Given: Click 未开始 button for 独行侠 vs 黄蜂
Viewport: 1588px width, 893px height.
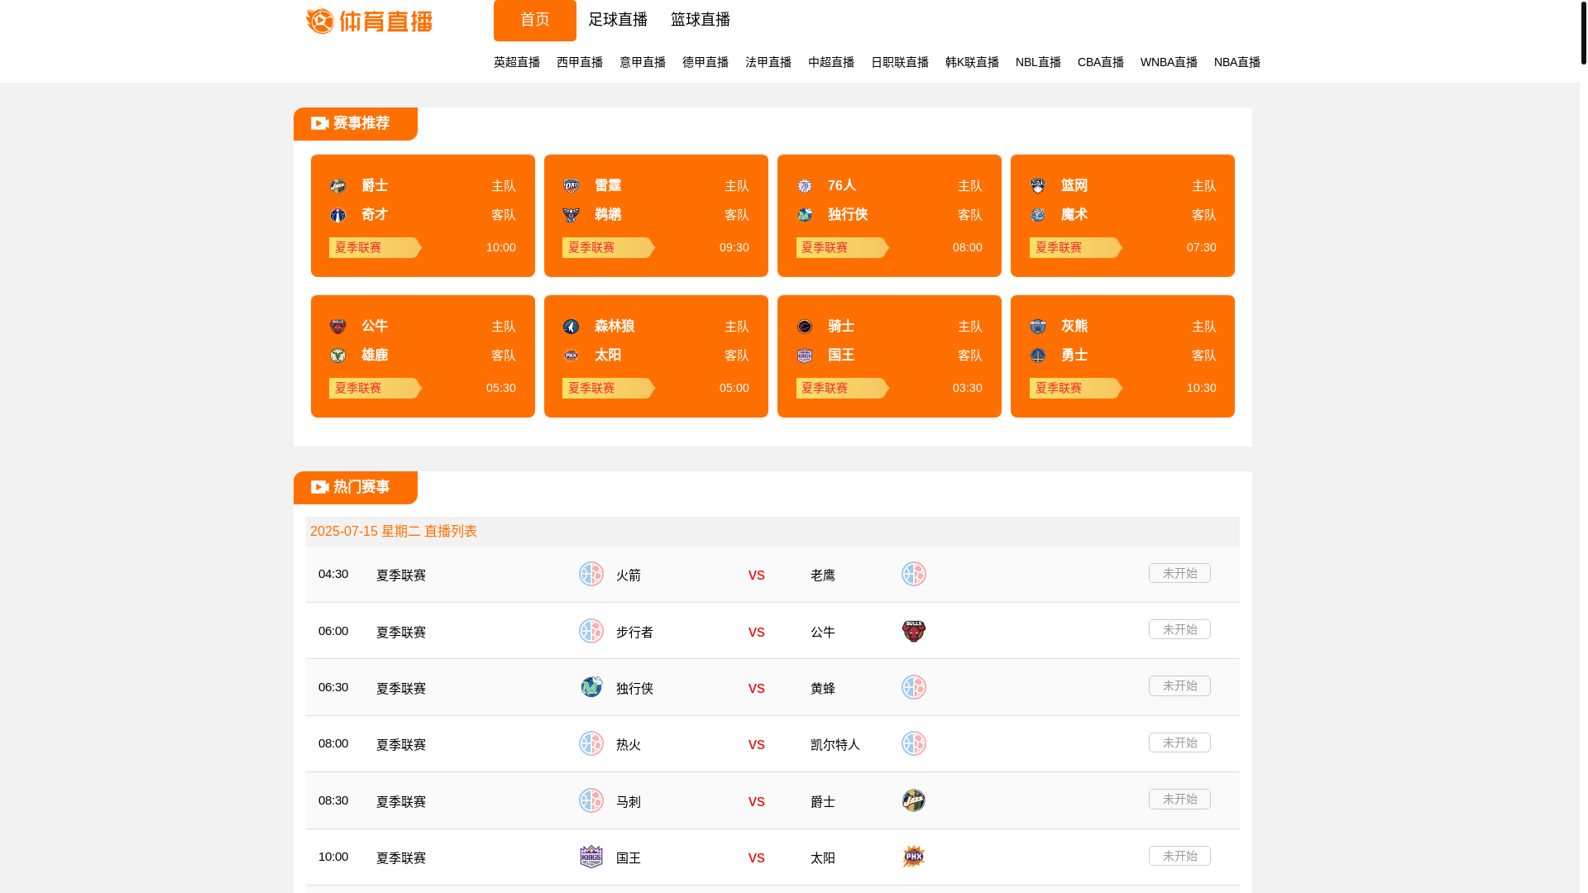Looking at the screenshot, I should pos(1179,685).
